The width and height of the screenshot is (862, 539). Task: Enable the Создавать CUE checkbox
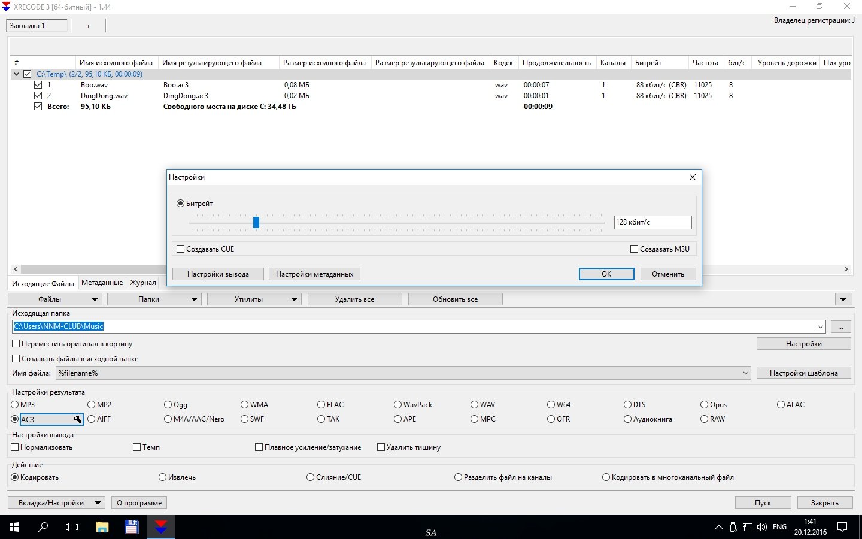pyautogui.click(x=180, y=249)
